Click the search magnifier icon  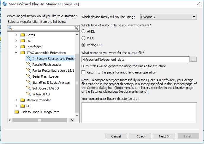tap(10, 28)
